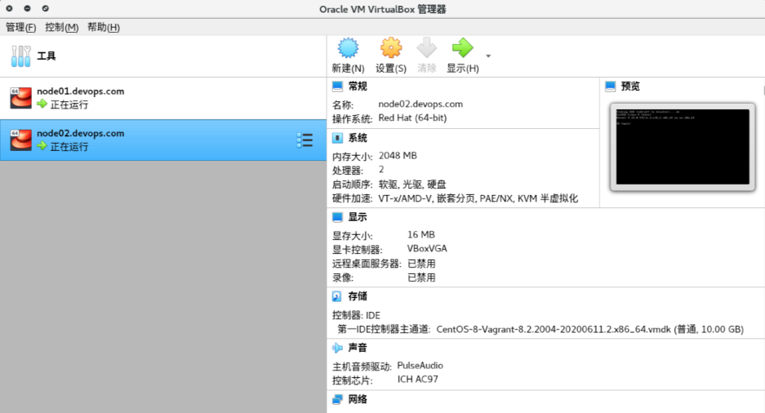Click the 16 MB video memory value
This screenshot has height=413, width=765.
(x=421, y=234)
